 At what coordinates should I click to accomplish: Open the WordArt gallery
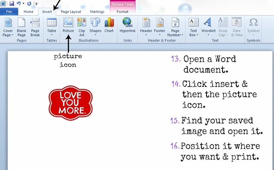tap(208, 27)
